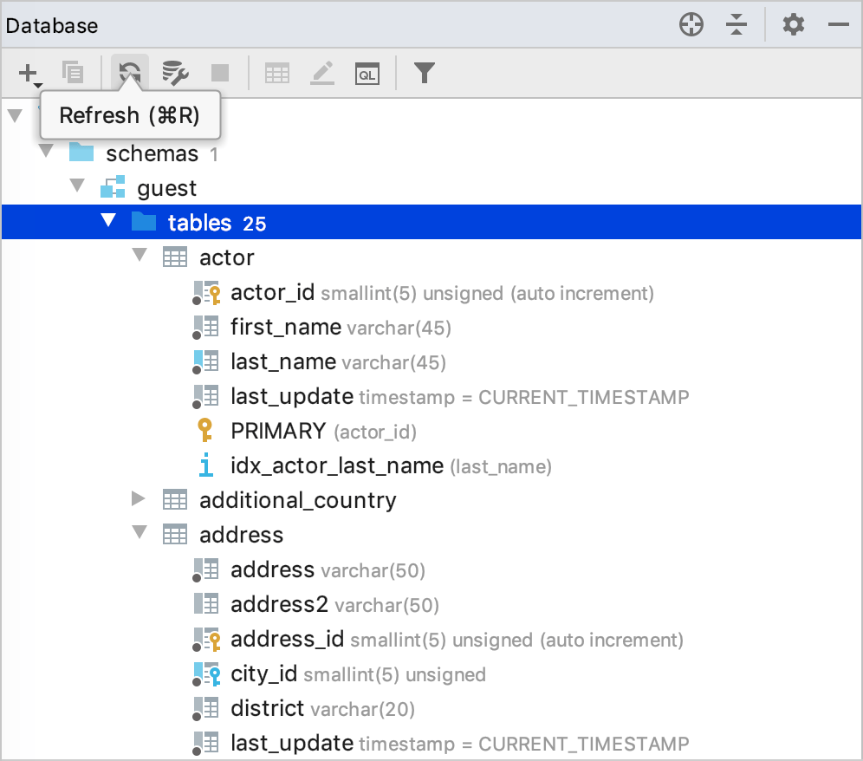Image resolution: width=863 pixels, height=761 pixels.
Task: Click the Duplicate toolbar icon
Action: (73, 73)
